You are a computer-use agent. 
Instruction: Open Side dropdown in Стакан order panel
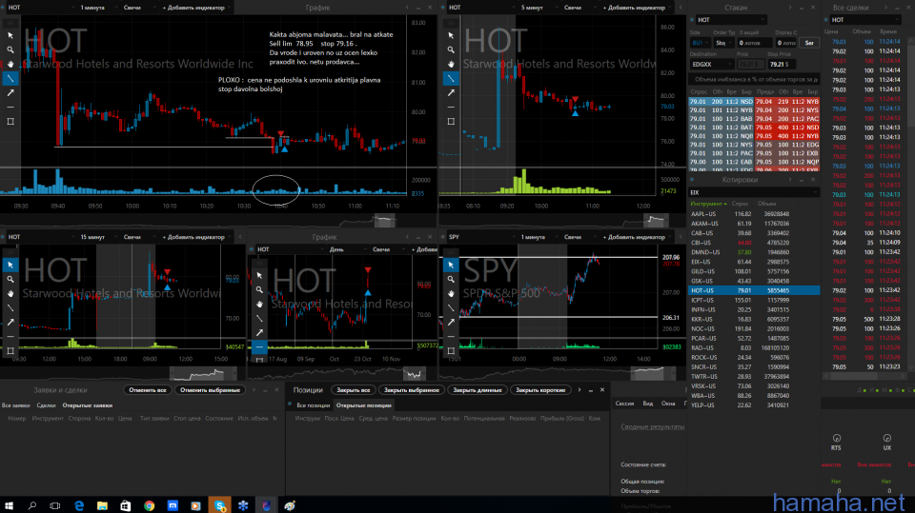699,43
